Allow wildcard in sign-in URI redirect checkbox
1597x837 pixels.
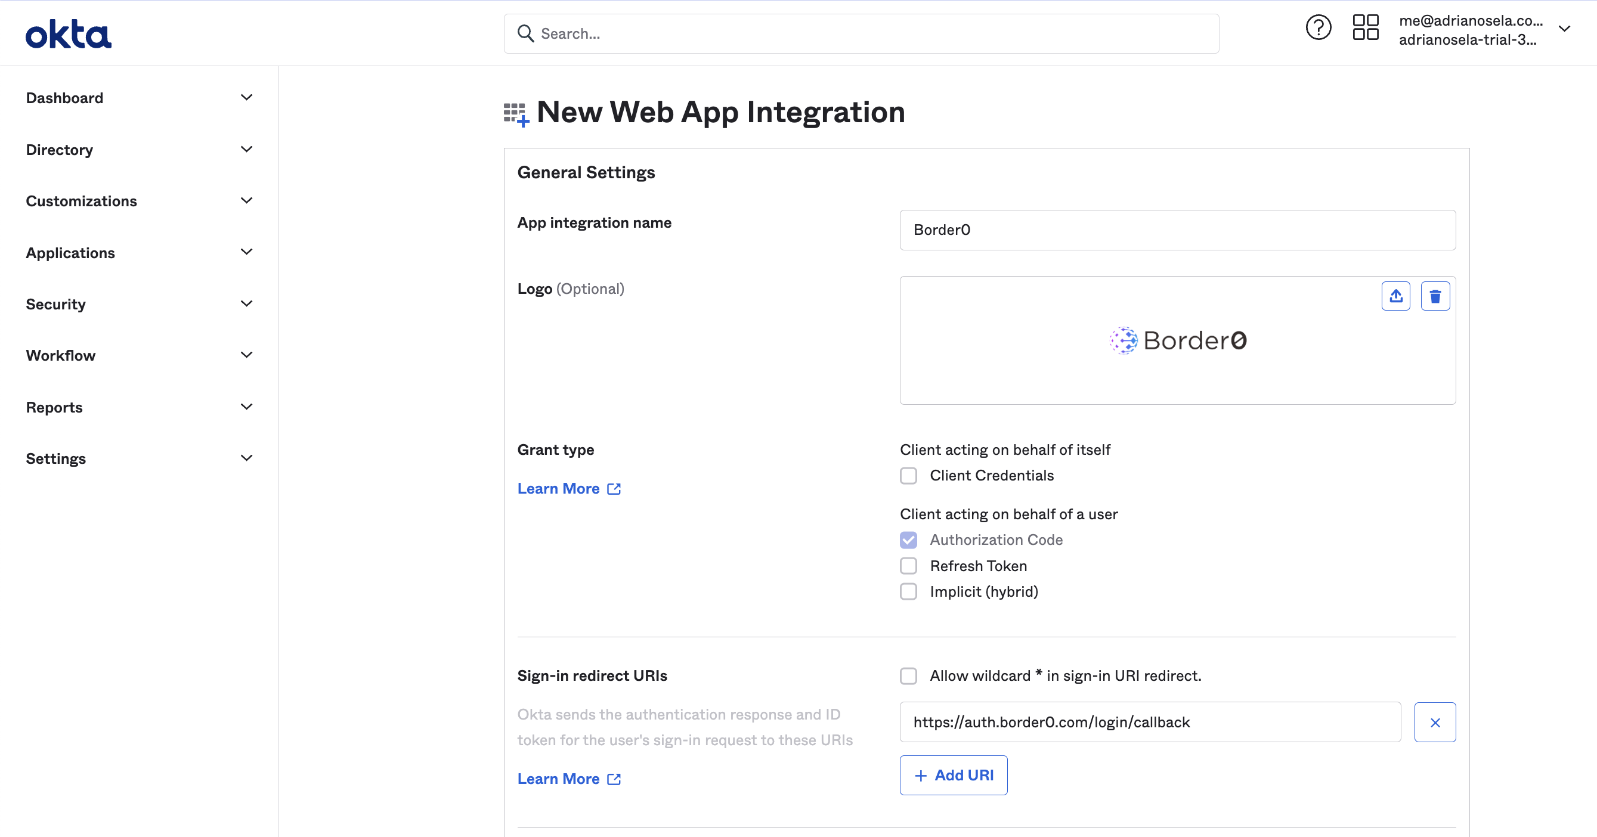(908, 676)
